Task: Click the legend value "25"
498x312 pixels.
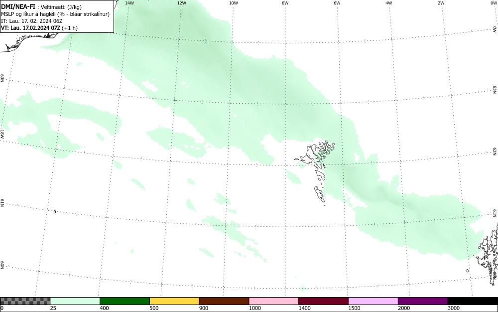Action: pos(53,308)
